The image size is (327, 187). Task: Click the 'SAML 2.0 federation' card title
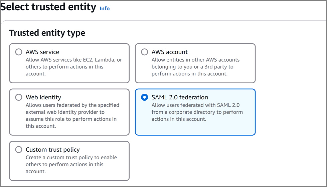[180, 97]
